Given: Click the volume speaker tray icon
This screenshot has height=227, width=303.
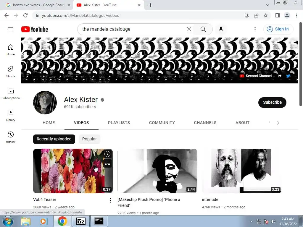Looking at the screenshot, I should coord(273,221).
